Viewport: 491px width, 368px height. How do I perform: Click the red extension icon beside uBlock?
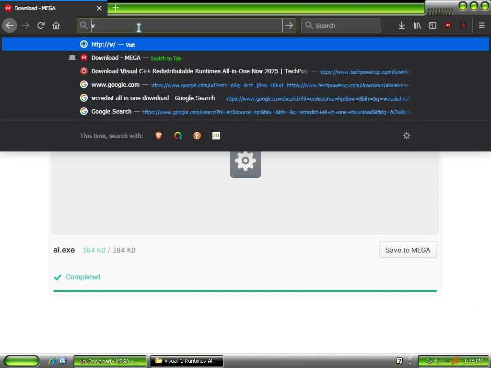(463, 25)
